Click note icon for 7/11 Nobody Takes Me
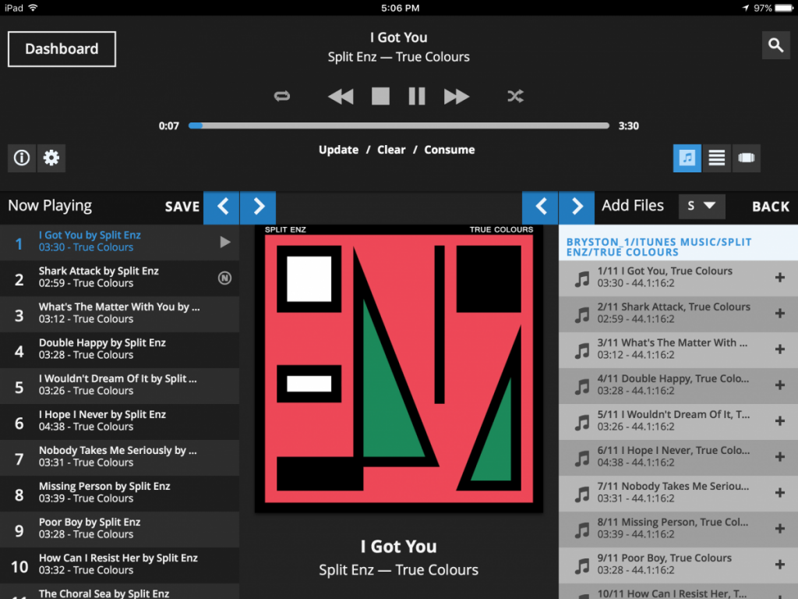798x599 pixels. tap(581, 494)
